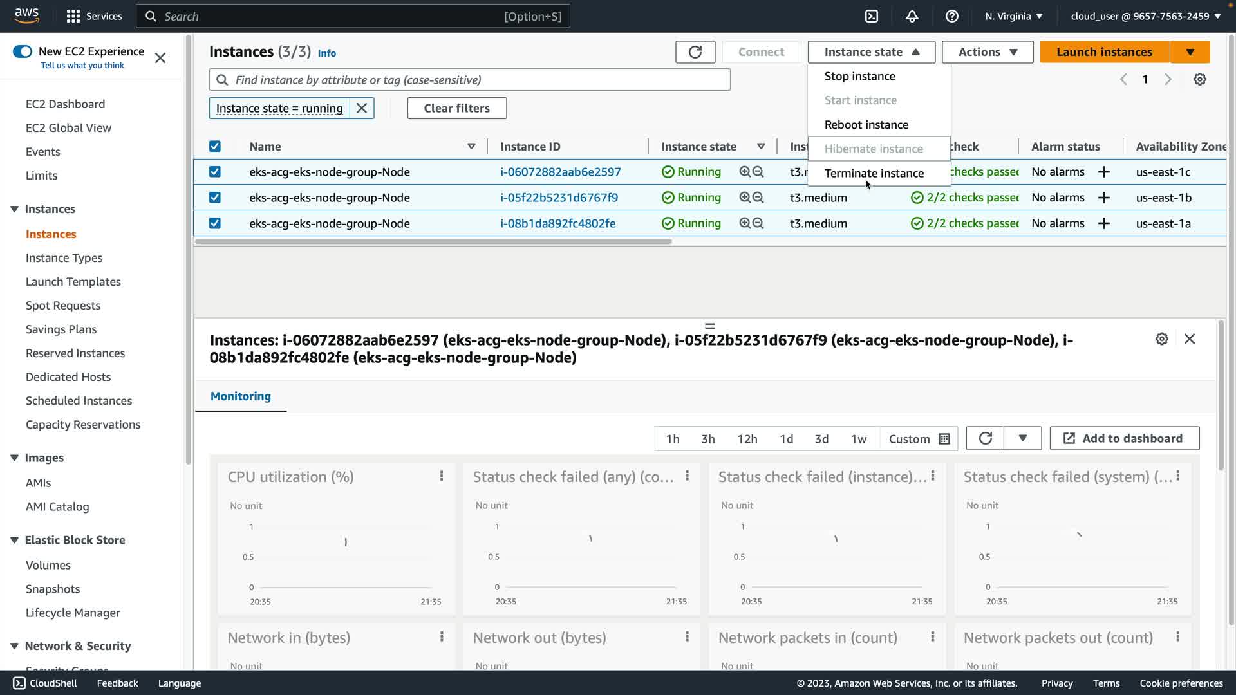Open CloudShell terminal icon in top bar
The height and width of the screenshot is (695, 1236).
[872, 16]
